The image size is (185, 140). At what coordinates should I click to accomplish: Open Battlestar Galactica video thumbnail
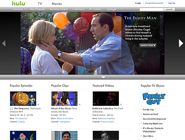(106, 99)
